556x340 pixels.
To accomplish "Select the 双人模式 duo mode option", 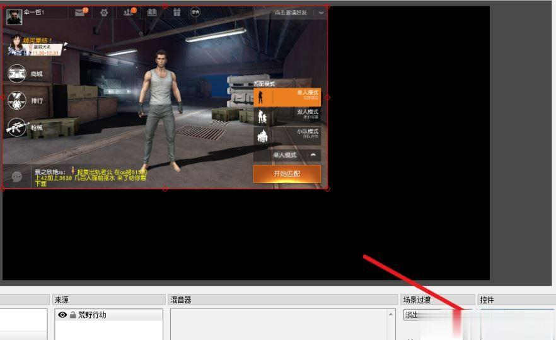I will click(x=287, y=117).
